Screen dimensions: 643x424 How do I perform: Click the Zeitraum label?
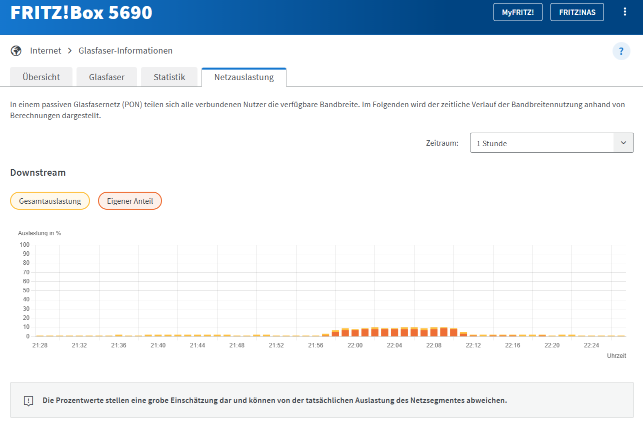(442, 143)
